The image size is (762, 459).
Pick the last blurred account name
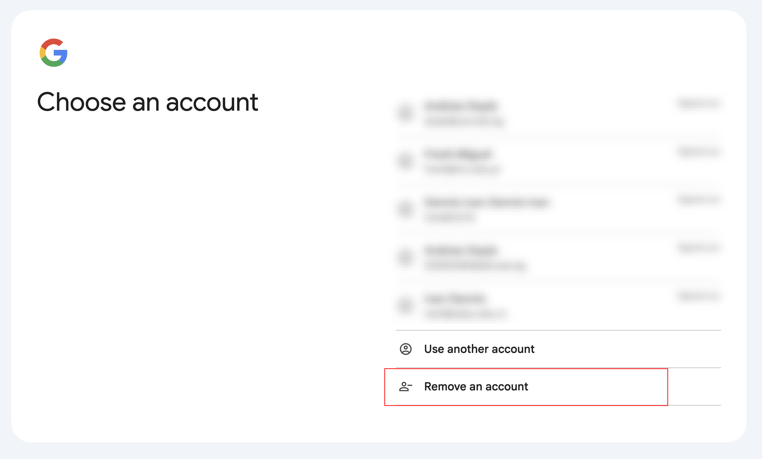(x=455, y=299)
